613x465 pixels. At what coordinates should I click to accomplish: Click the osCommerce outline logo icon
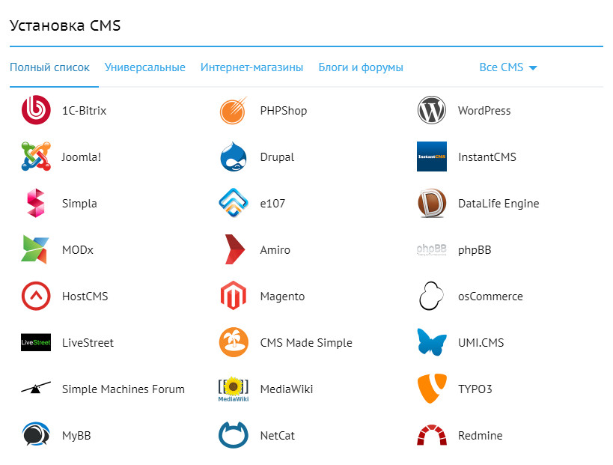pos(432,296)
